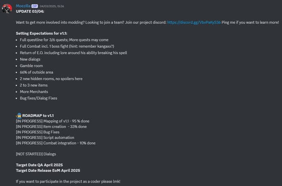Click the Combat integration 10% done line
Image resolution: width=282 pixels, height=186 pixels.
click(56, 143)
